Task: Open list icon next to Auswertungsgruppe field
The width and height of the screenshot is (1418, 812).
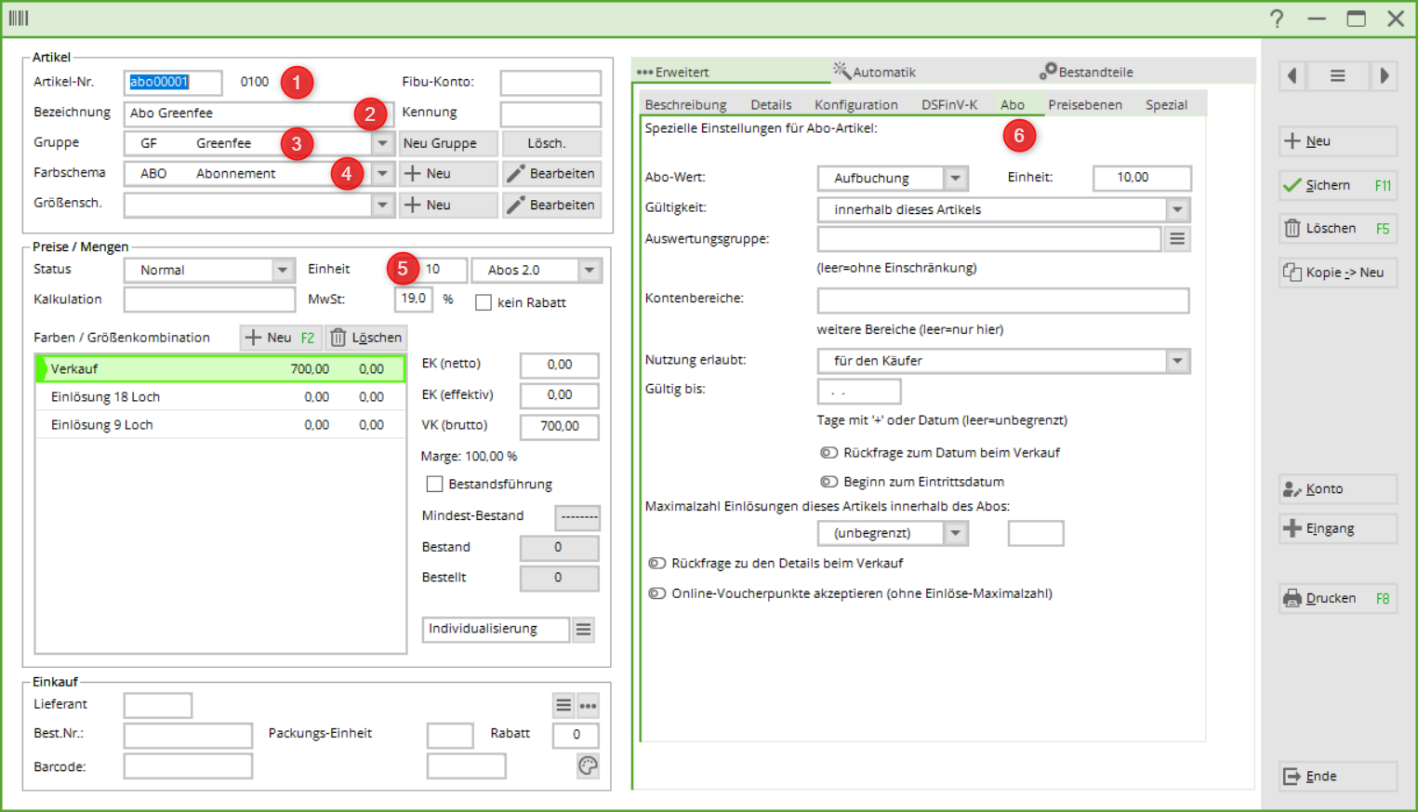Action: 1177,239
